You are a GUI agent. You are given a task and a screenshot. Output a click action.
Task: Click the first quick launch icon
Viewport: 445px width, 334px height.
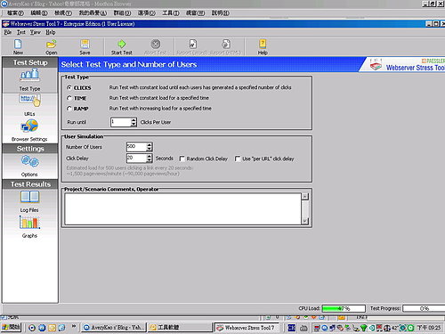click(x=32, y=328)
